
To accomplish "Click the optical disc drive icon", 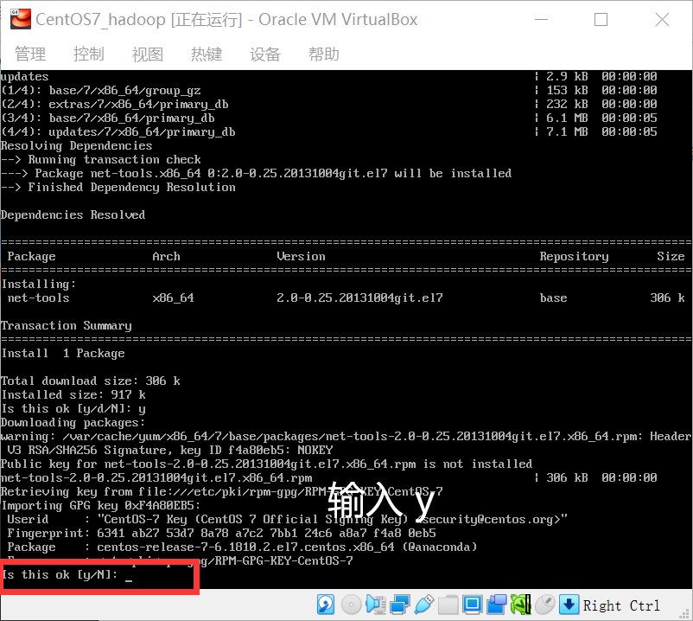I will (352, 605).
